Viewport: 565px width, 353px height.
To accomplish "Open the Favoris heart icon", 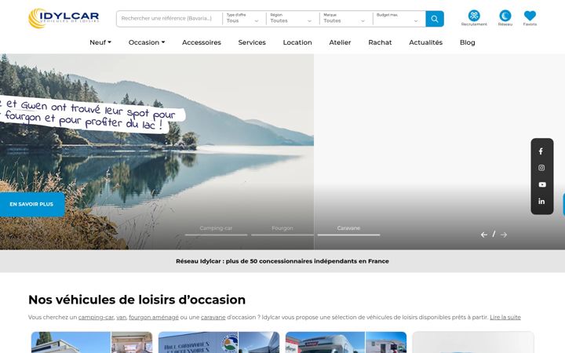I will click(530, 18).
